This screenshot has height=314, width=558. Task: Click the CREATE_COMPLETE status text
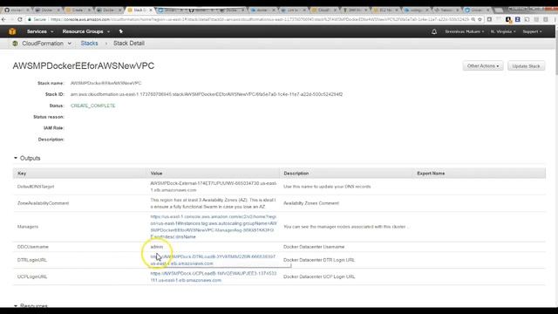point(93,106)
